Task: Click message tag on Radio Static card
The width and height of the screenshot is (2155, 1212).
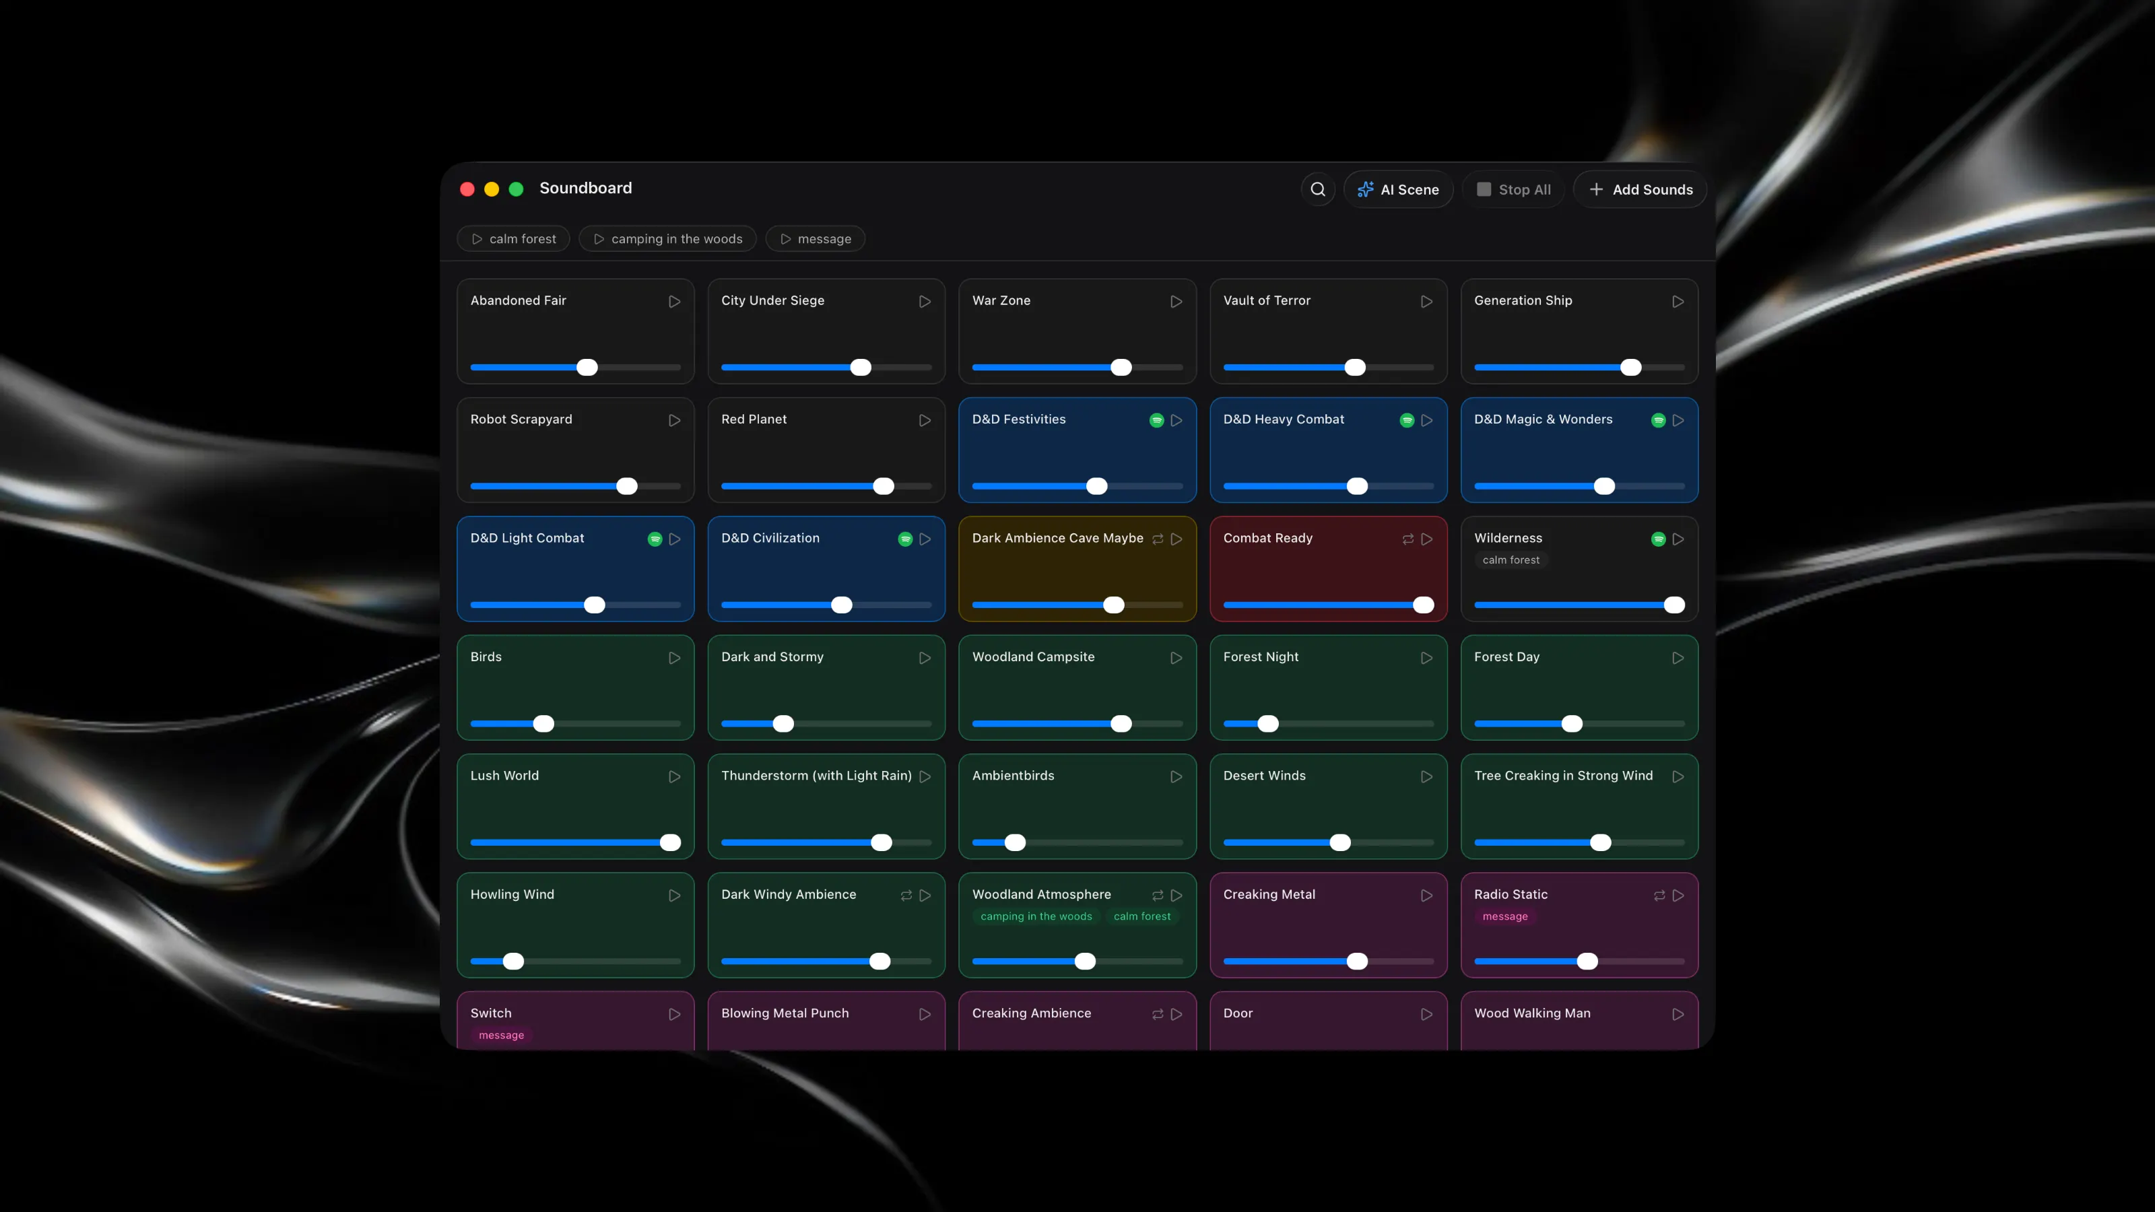Action: pyautogui.click(x=1505, y=916)
